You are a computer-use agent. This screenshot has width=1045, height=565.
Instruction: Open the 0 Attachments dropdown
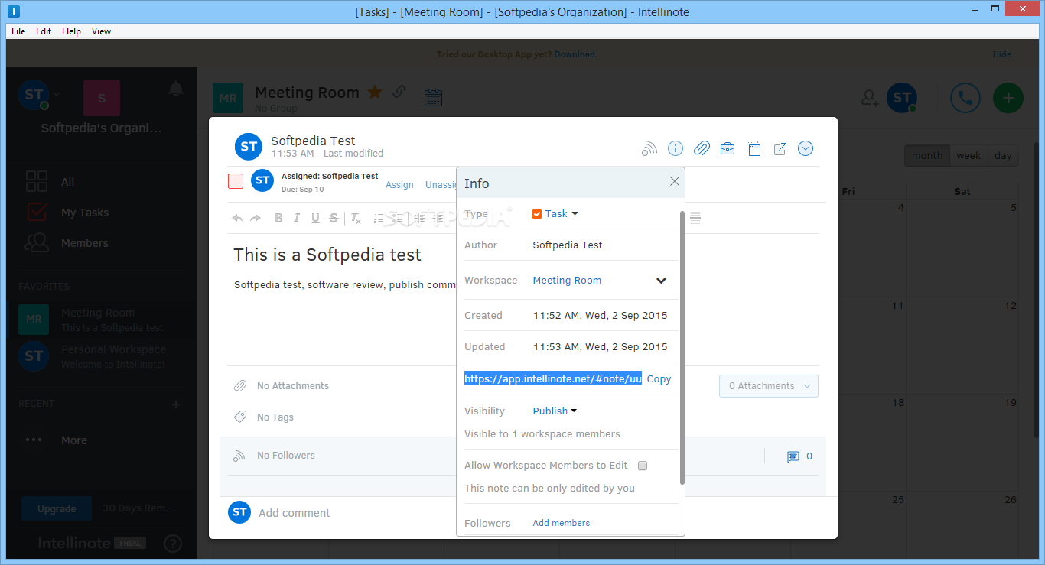click(x=769, y=386)
